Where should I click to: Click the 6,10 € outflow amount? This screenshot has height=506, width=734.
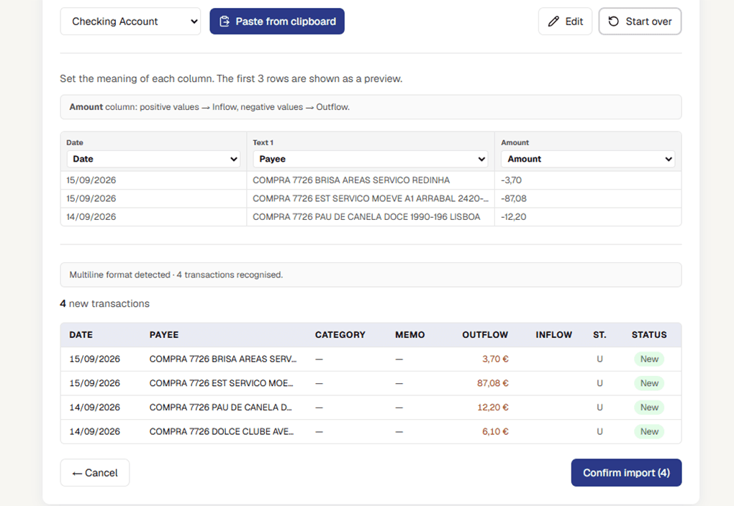point(495,432)
